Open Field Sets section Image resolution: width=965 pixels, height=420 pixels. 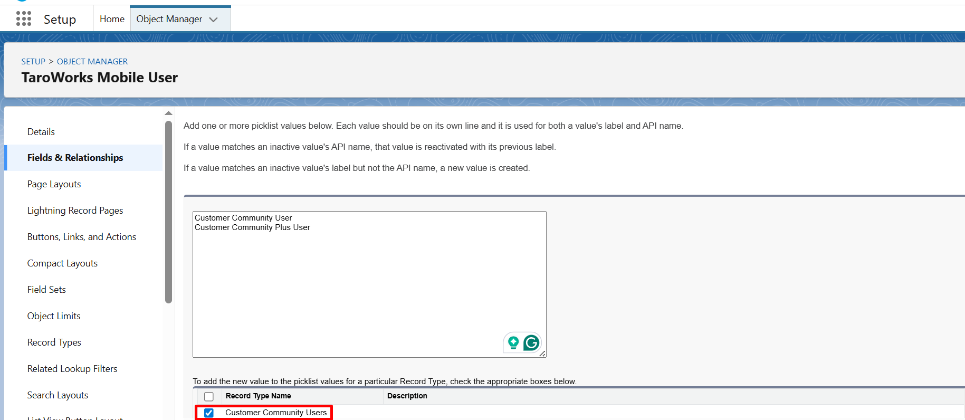[46, 290]
